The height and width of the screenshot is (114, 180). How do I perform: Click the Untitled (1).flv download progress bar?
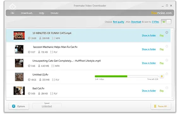127,76
